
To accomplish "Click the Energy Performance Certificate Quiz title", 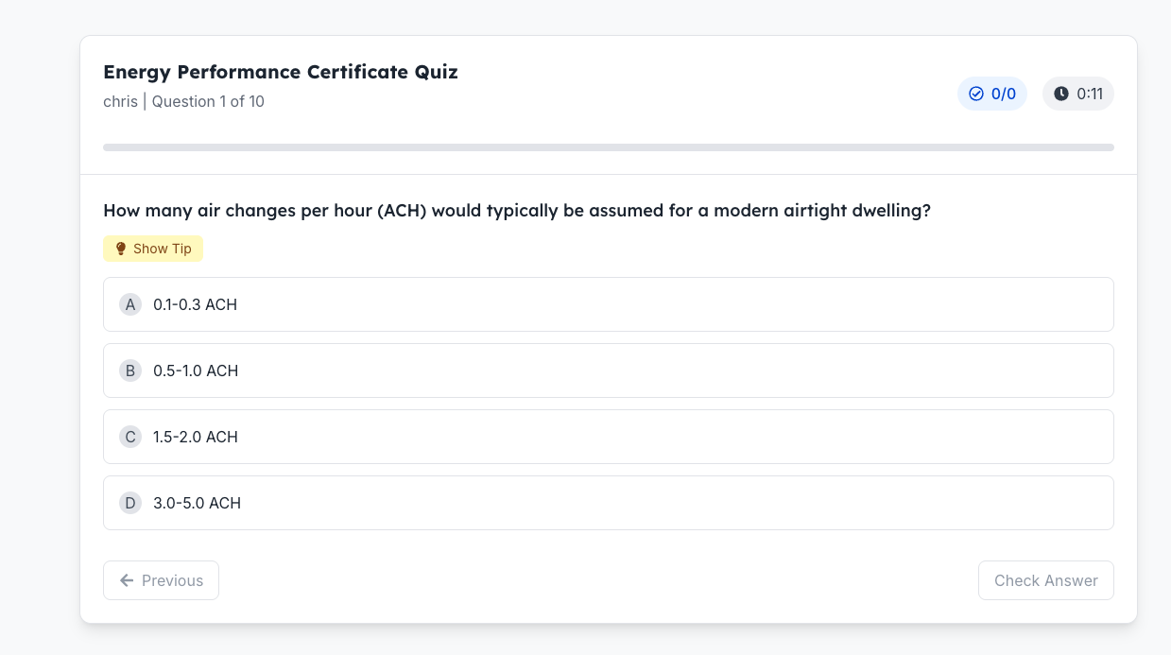I will pos(281,72).
